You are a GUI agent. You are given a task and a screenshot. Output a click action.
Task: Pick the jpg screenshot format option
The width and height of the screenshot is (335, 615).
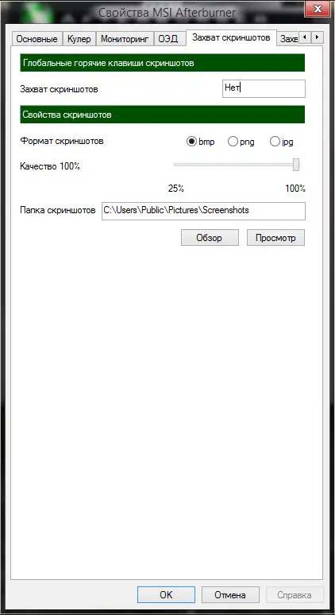pos(282,142)
